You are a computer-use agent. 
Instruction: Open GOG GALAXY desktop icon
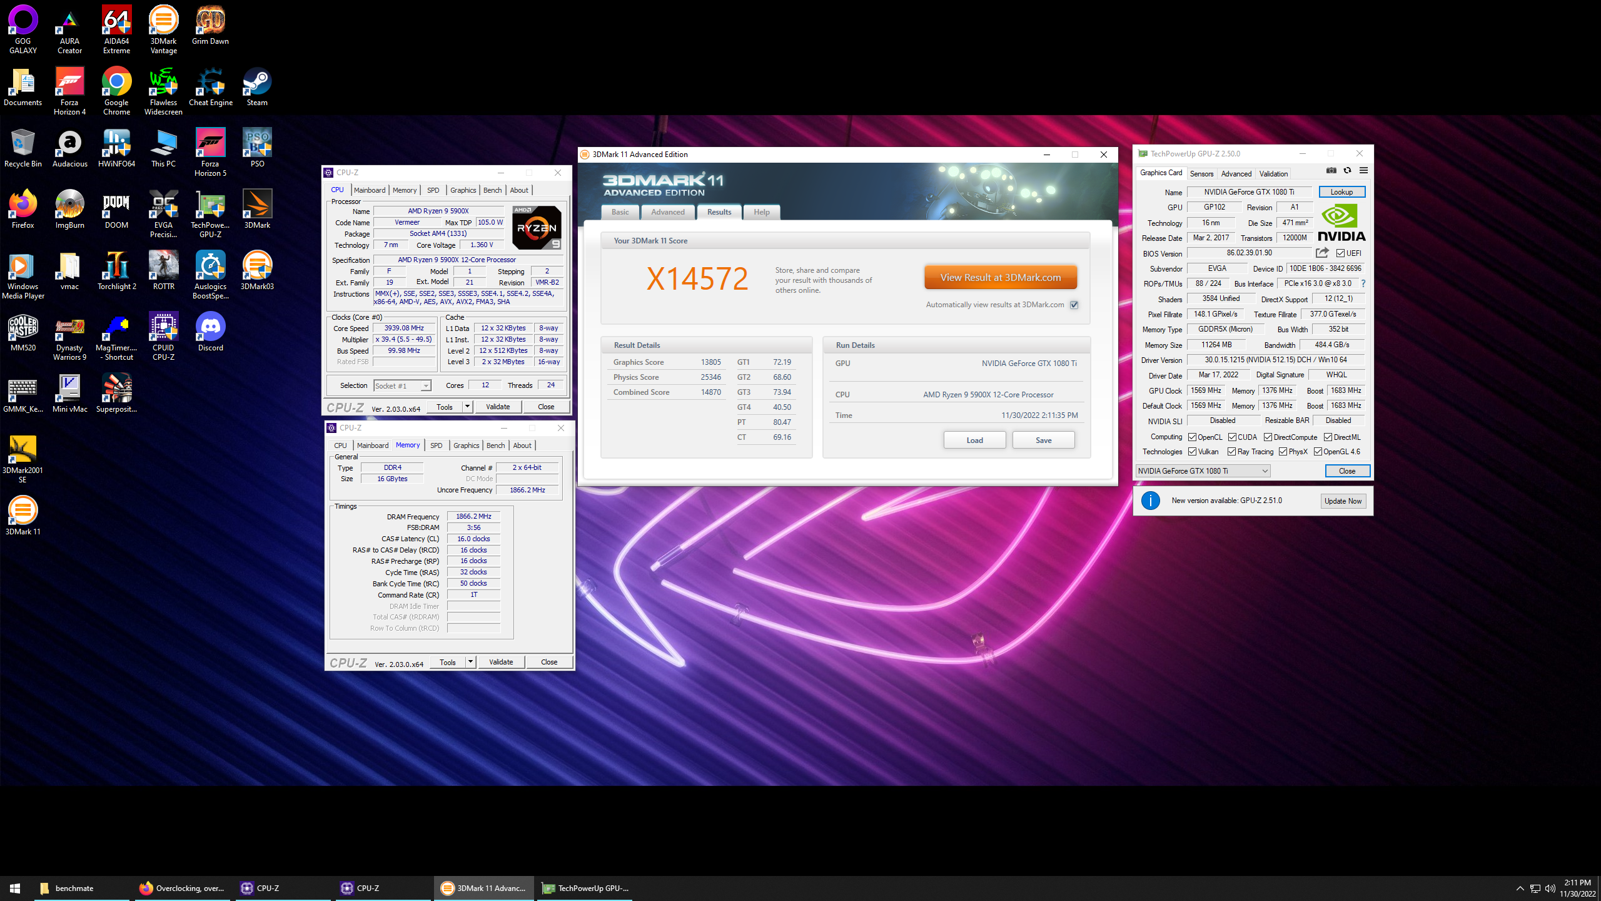coord(23,29)
